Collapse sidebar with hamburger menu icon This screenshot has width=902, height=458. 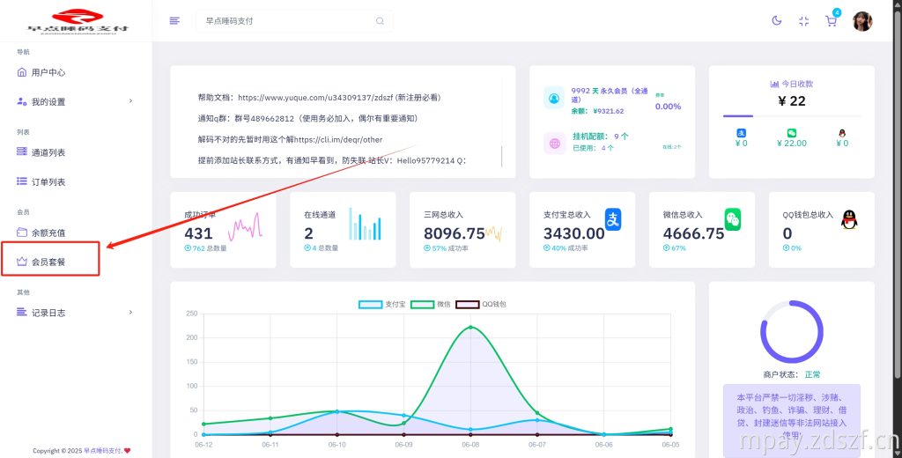click(174, 21)
